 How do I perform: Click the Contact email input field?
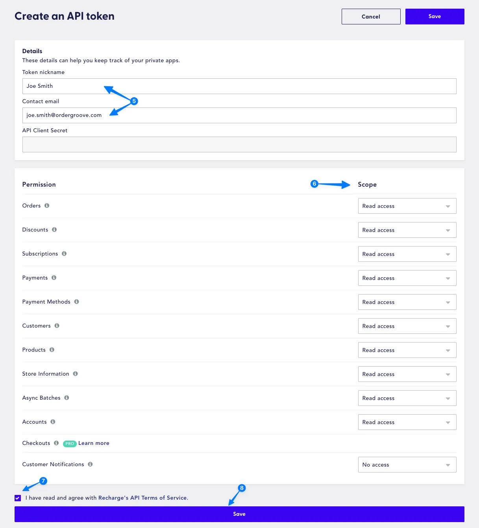pos(239,115)
